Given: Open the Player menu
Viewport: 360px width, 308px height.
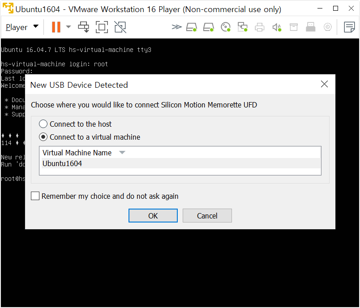Looking at the screenshot, I should [x=22, y=27].
